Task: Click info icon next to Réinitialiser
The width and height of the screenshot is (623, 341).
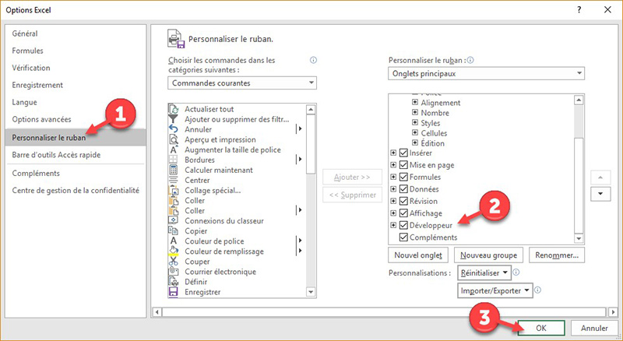Action: (x=516, y=272)
